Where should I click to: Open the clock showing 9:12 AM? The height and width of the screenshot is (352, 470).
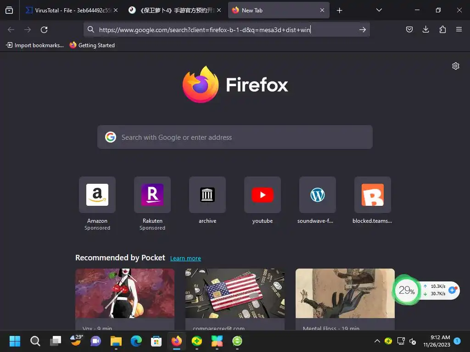point(437,341)
